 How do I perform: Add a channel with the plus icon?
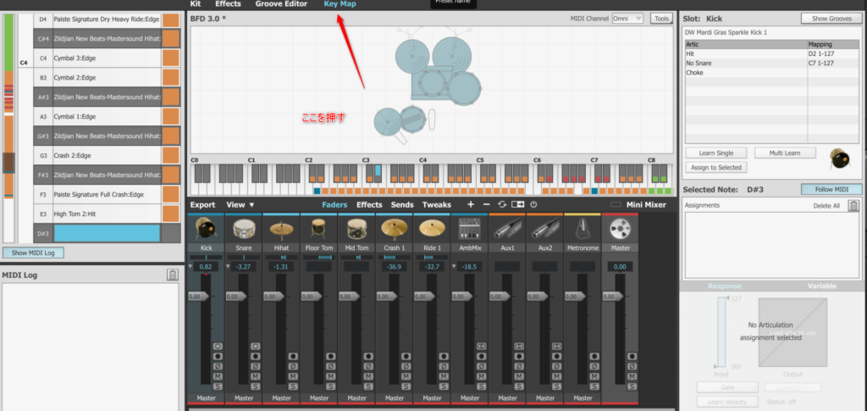click(x=471, y=205)
